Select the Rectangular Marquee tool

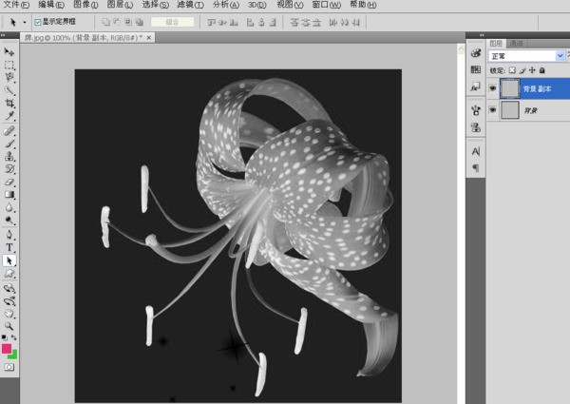(x=9, y=66)
